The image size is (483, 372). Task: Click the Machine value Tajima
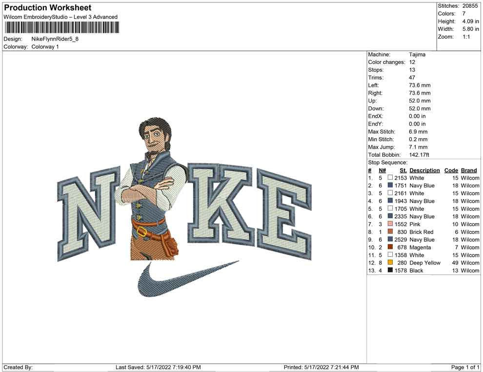point(417,54)
